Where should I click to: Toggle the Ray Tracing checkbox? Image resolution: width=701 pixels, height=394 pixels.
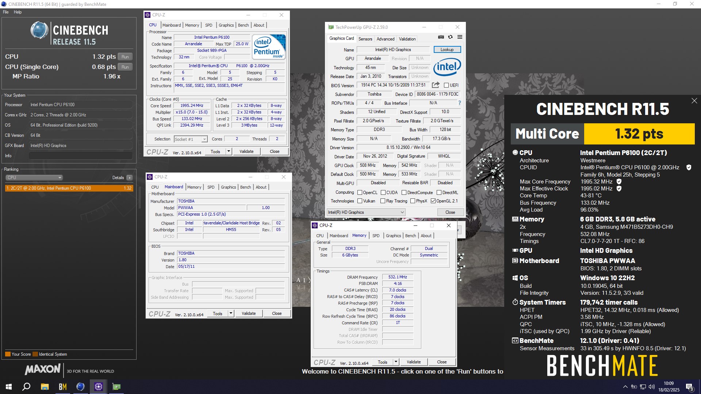point(383,201)
